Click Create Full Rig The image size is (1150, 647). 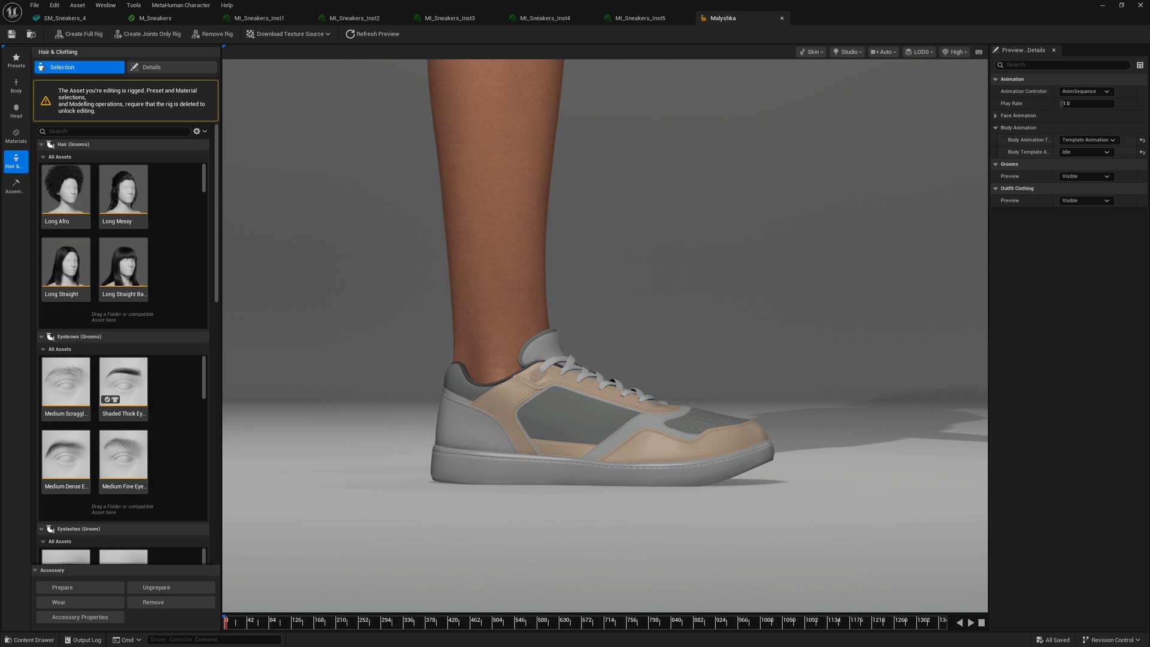pyautogui.click(x=78, y=34)
